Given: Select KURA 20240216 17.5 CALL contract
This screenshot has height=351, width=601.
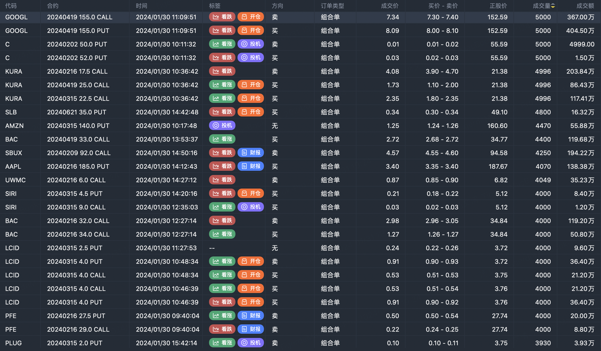Looking at the screenshot, I should point(77,71).
